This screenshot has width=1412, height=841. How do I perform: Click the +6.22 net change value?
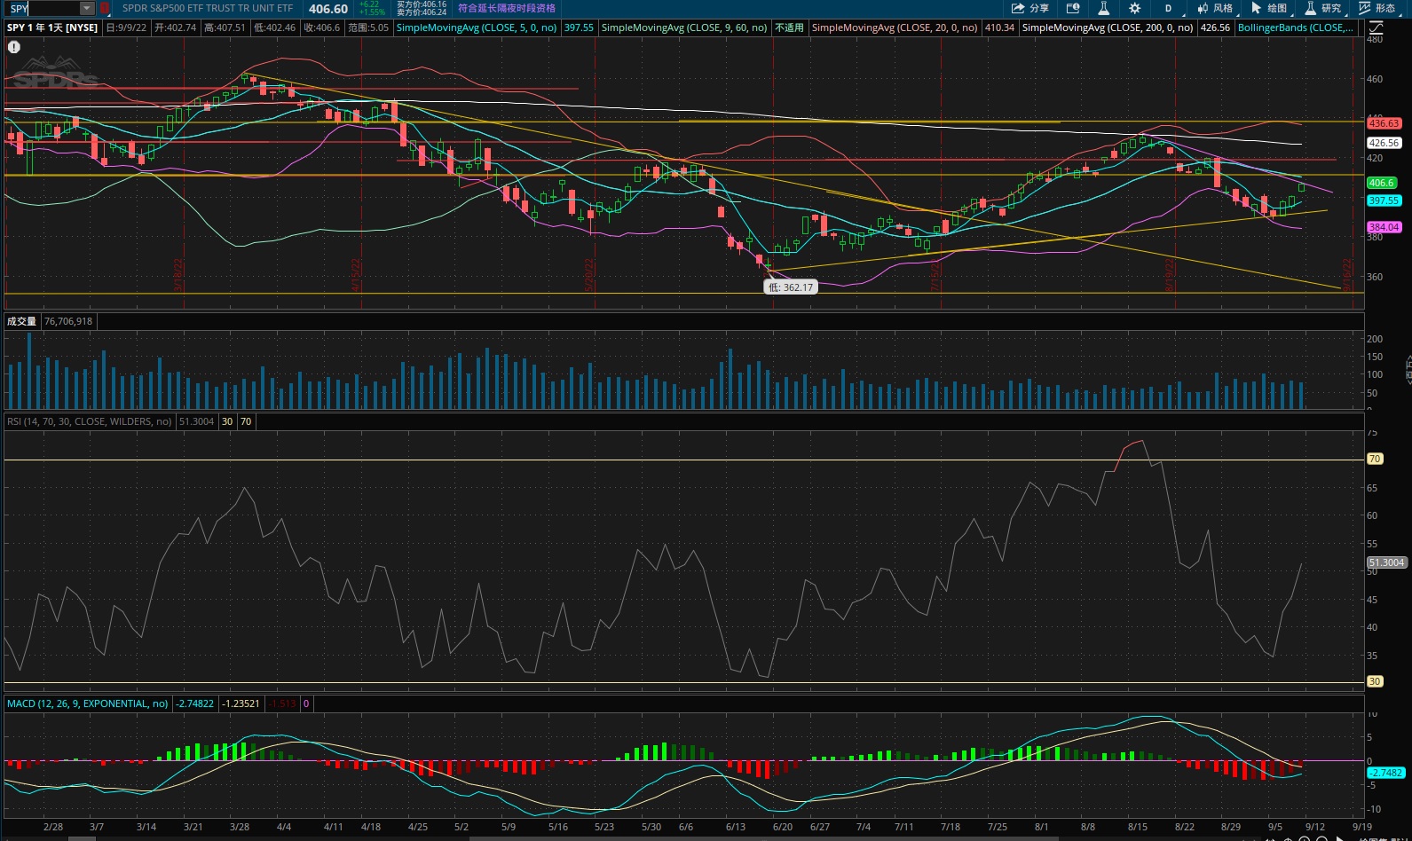tap(368, 4)
